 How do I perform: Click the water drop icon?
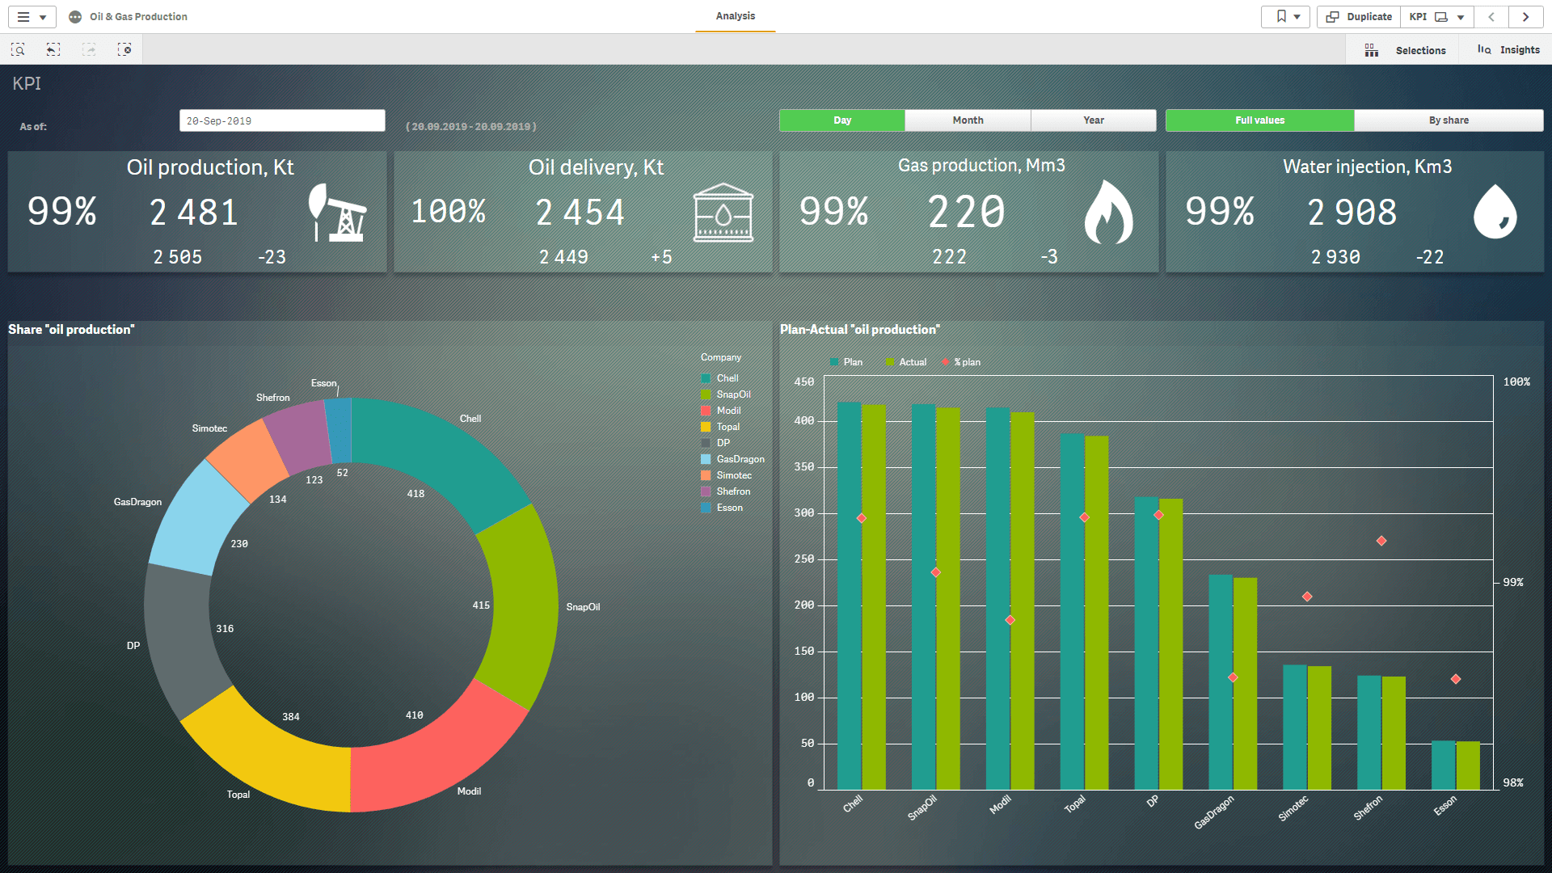1495,213
